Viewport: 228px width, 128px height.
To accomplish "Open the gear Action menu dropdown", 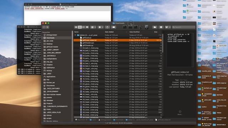I will (x=100, y=27).
